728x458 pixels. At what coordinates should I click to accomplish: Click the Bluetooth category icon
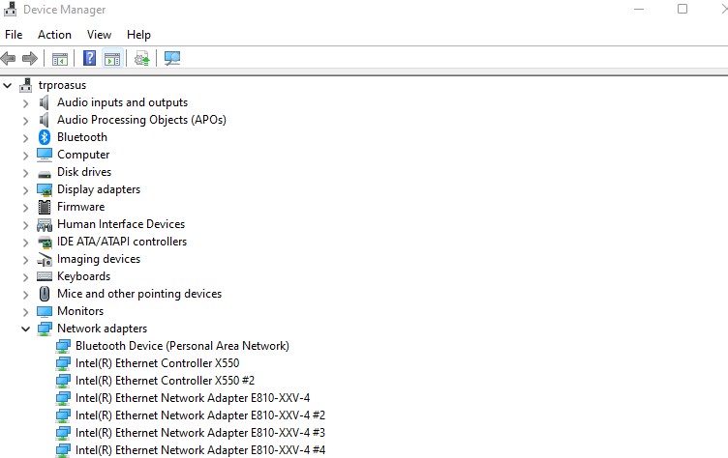(x=45, y=137)
